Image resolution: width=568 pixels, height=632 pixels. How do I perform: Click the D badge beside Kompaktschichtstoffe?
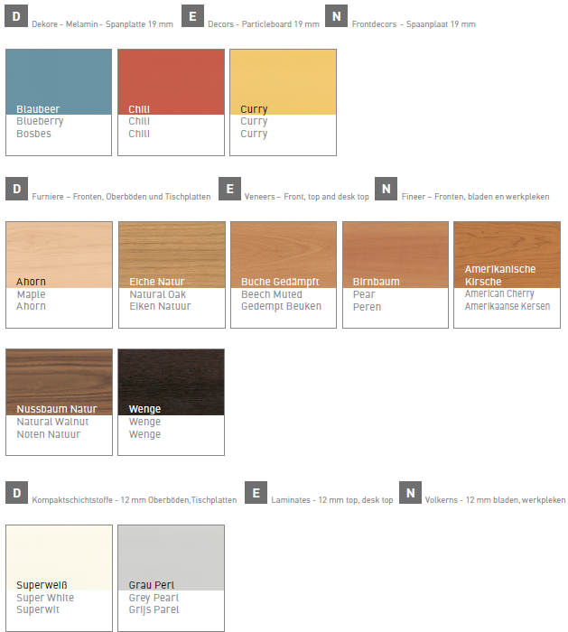[16, 493]
